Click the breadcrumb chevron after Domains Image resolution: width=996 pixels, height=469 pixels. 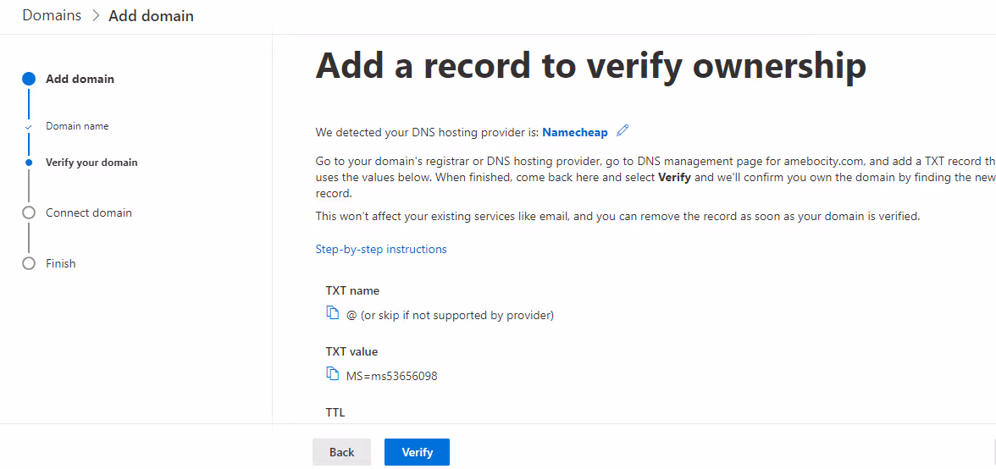(96, 16)
